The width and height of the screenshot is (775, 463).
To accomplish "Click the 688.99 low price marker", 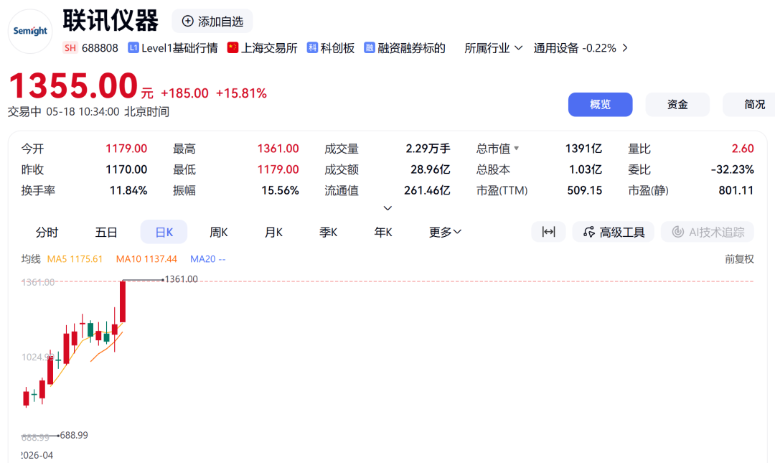I will point(74,435).
